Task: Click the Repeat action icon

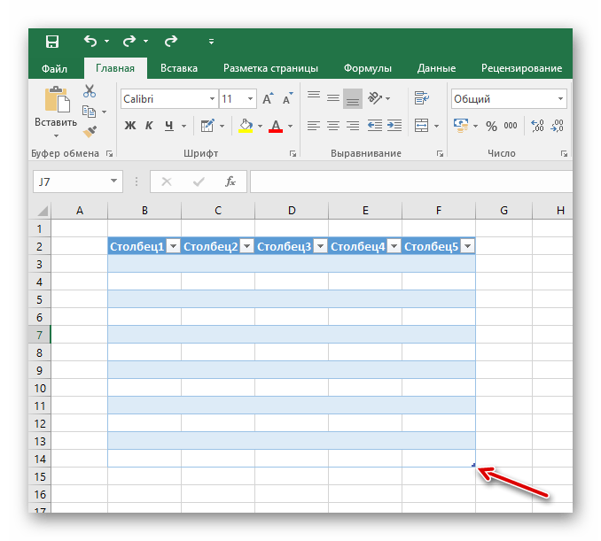Action: 171,41
